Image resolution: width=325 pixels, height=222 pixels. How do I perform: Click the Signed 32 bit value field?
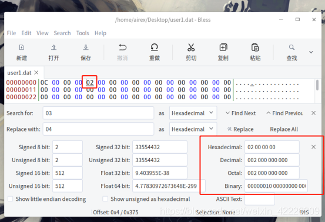(160, 147)
